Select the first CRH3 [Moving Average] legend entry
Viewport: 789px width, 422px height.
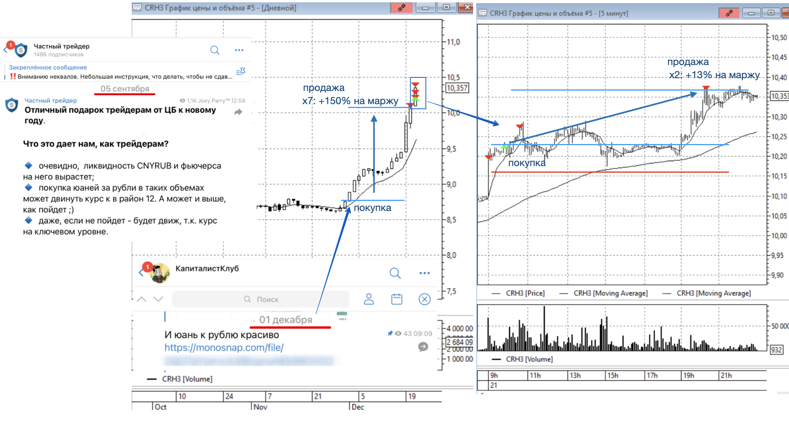[x=604, y=293]
